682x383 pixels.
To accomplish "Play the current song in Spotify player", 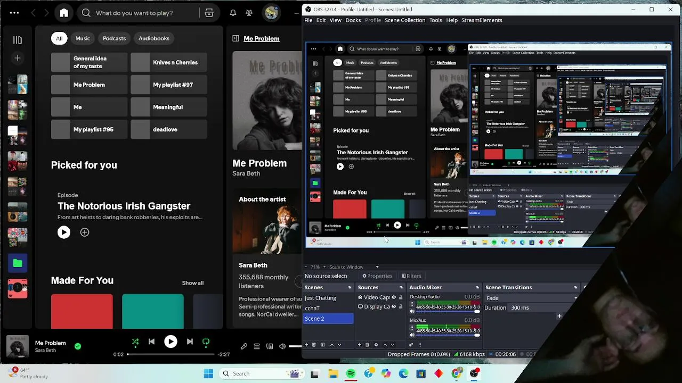I will click(170, 342).
